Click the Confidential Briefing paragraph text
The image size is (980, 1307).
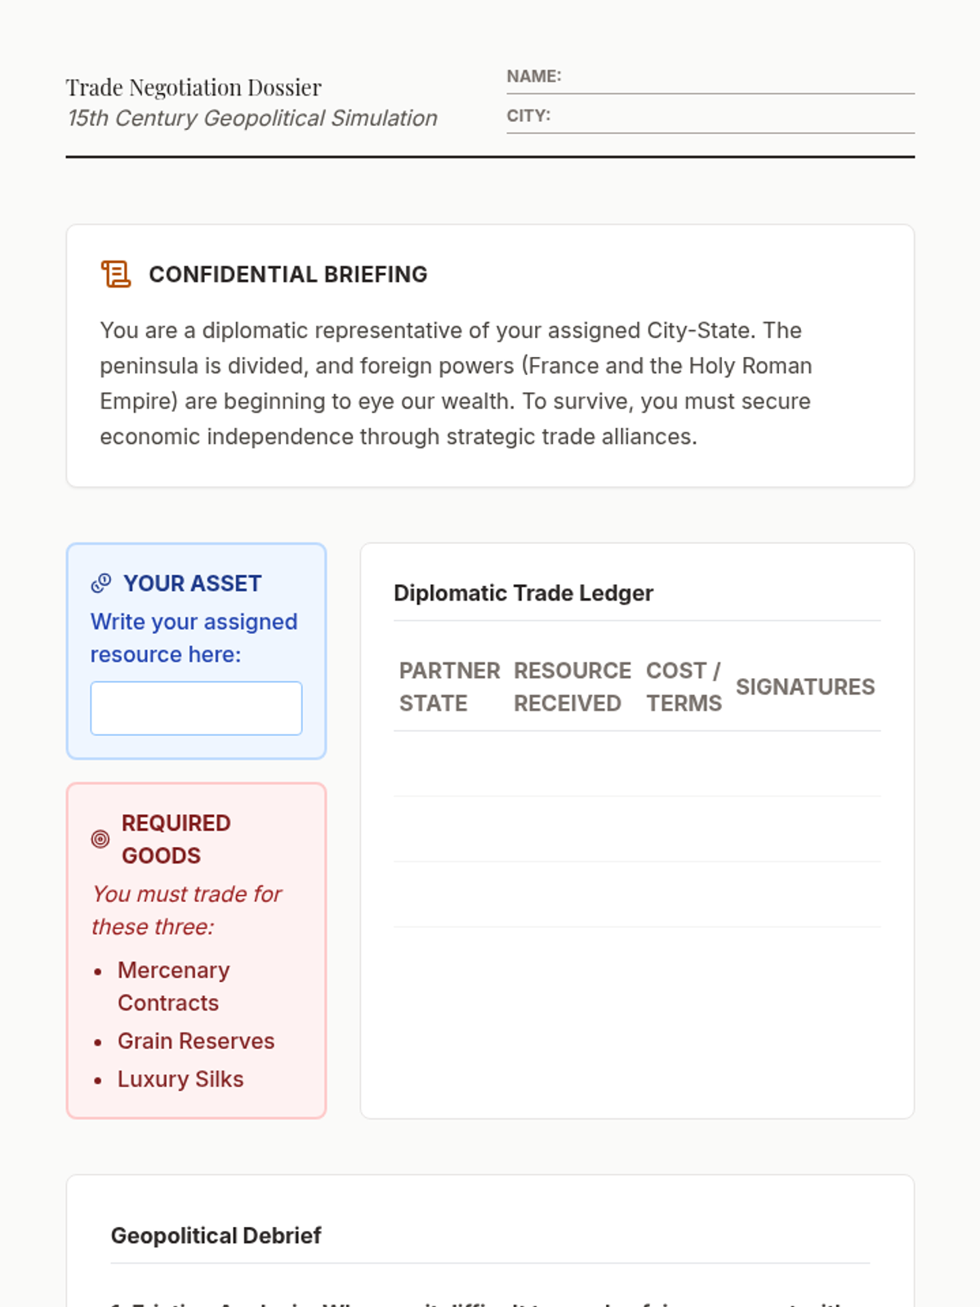(456, 383)
